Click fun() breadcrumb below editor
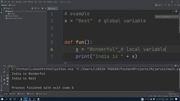Viewport: 180px width, 101px height. (65, 63)
